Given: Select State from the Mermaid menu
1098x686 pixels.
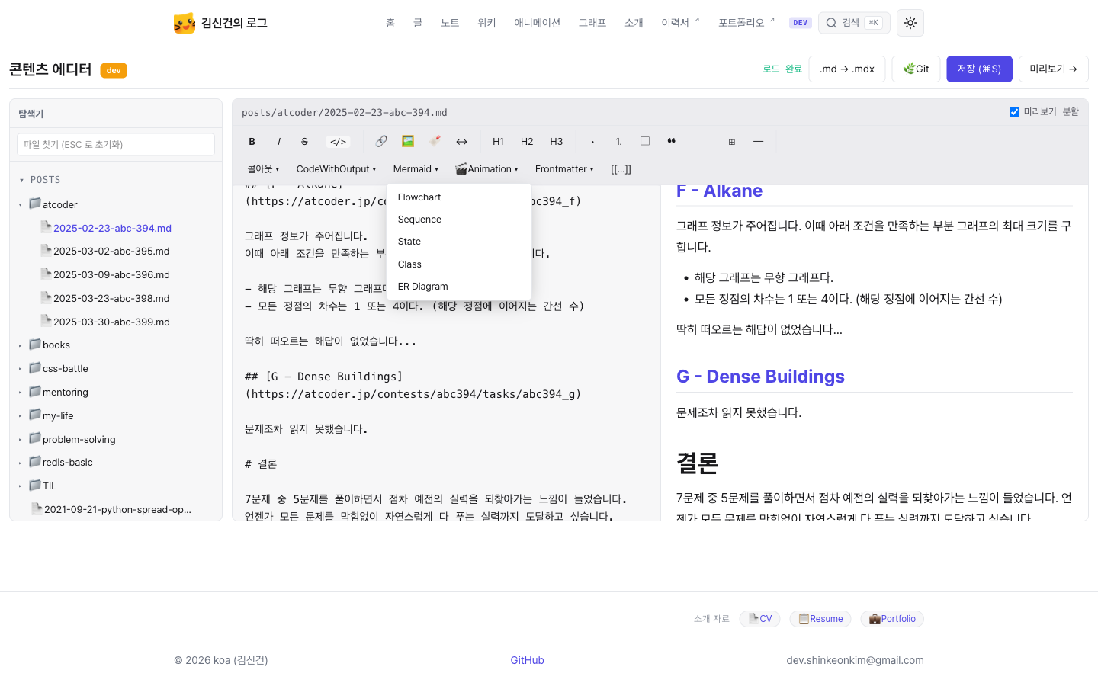Looking at the screenshot, I should pos(459,242).
